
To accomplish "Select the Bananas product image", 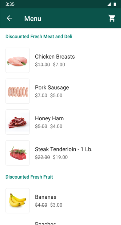I will point(18,201).
